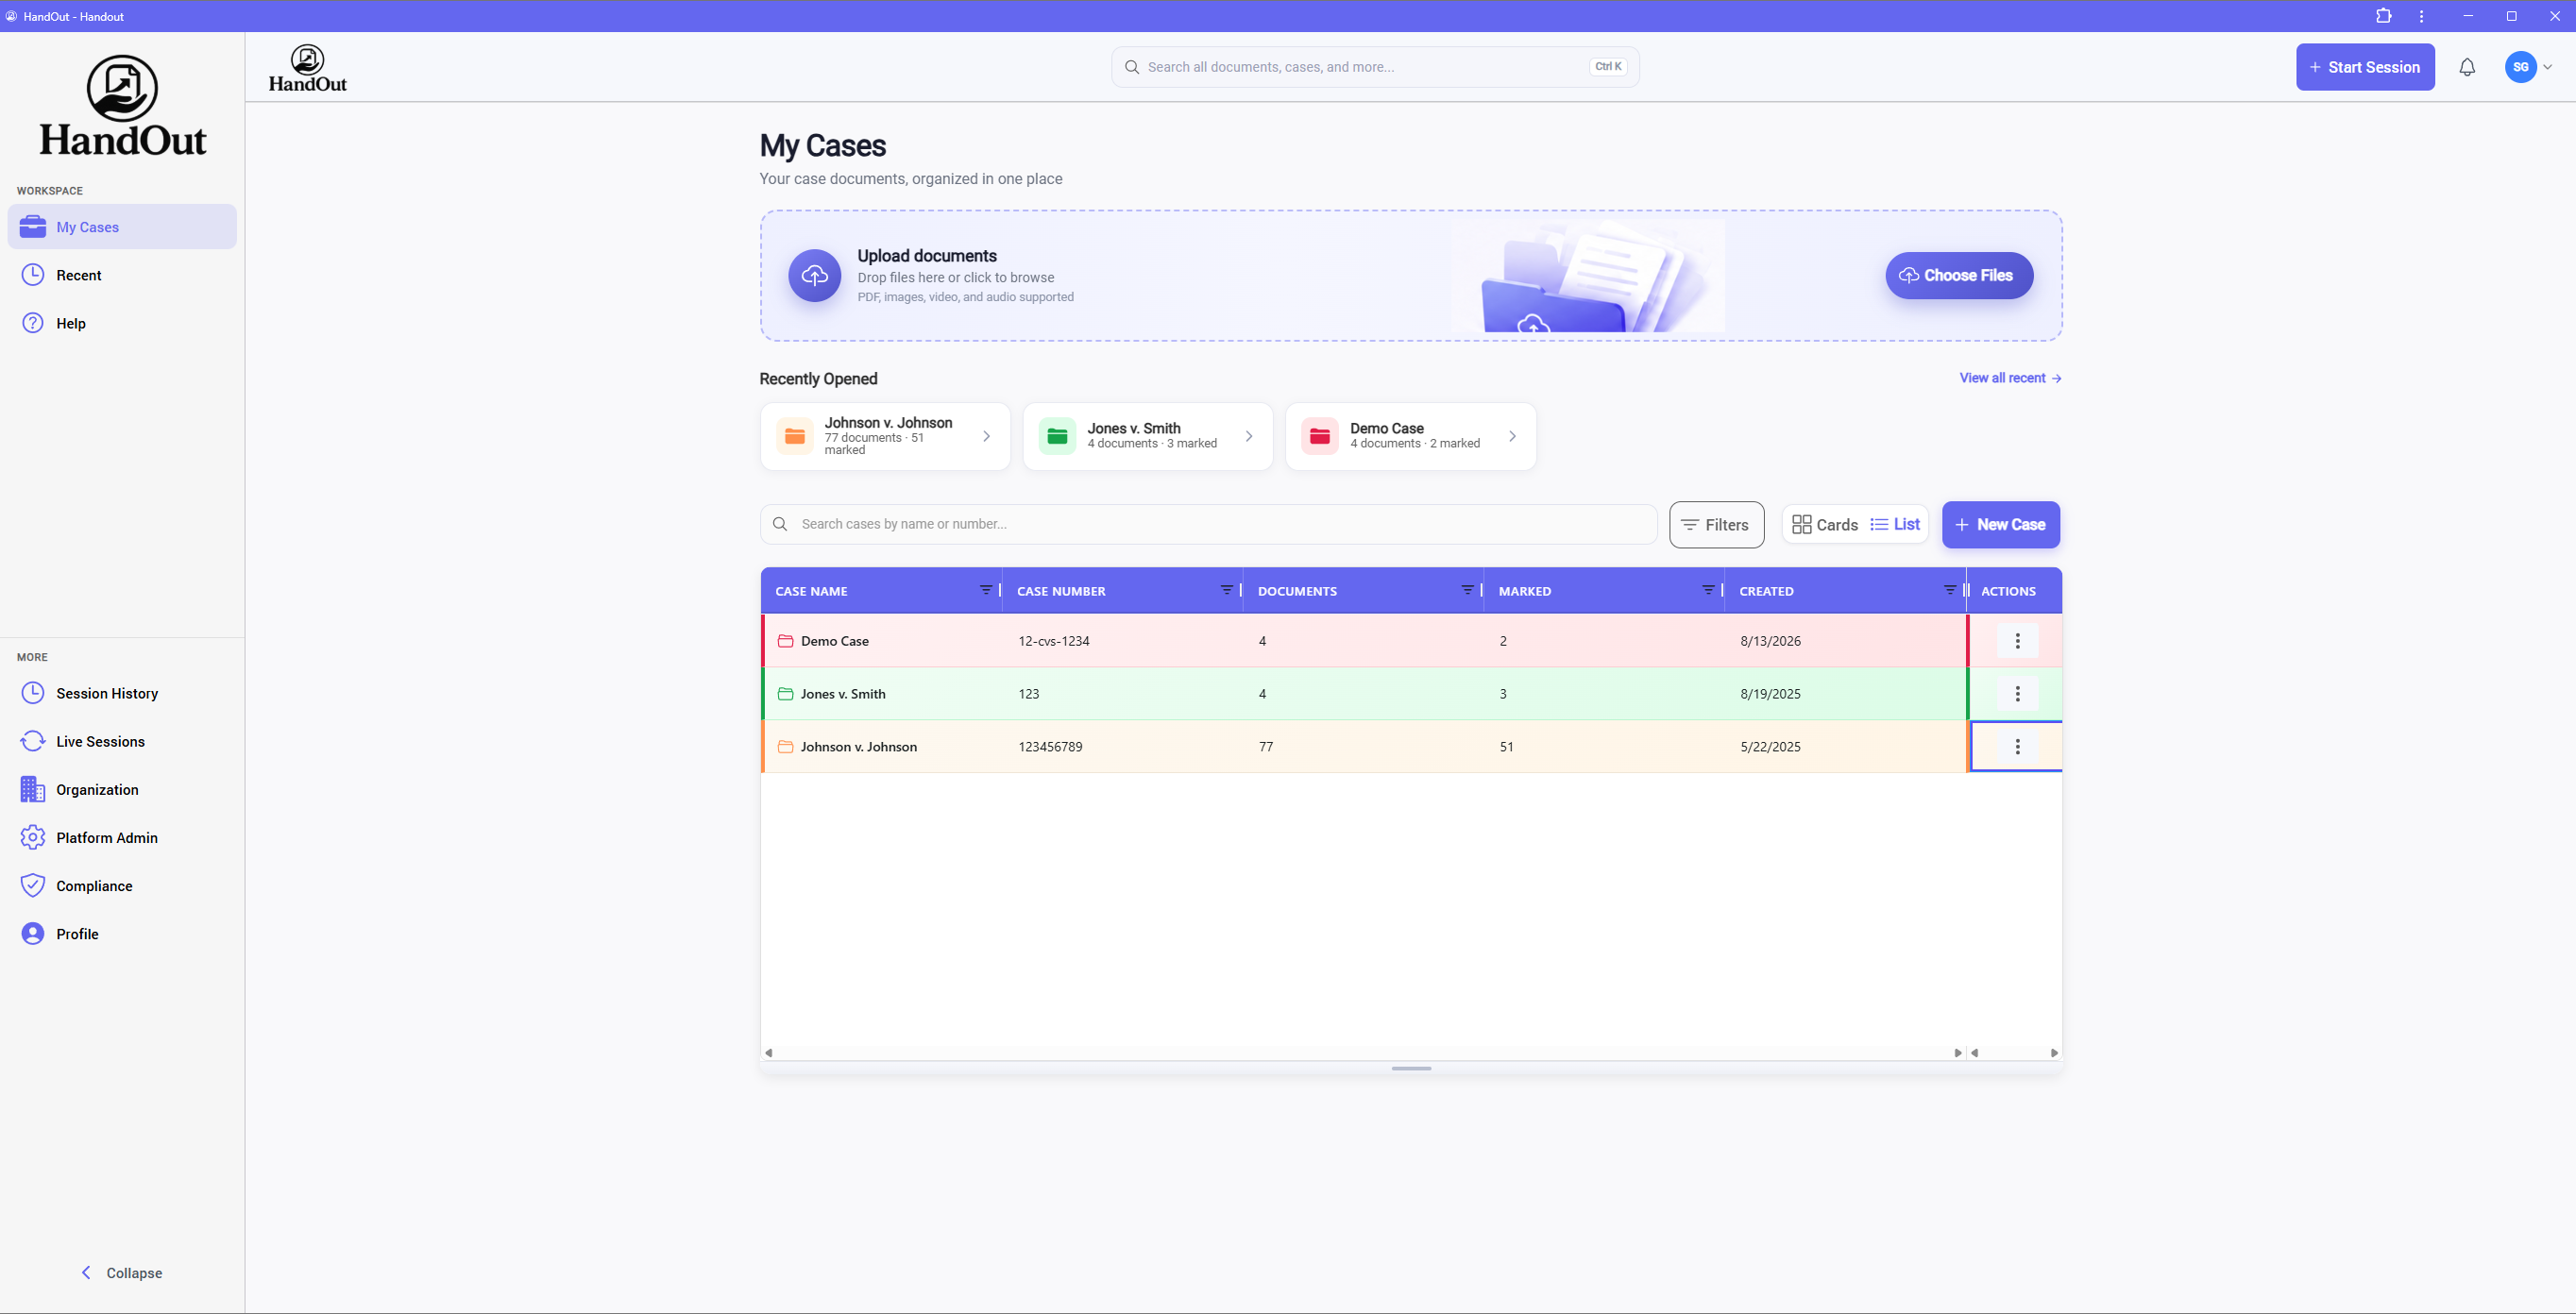Click the upload cloud circle icon
This screenshot has height=1314, width=2576.
[815, 275]
